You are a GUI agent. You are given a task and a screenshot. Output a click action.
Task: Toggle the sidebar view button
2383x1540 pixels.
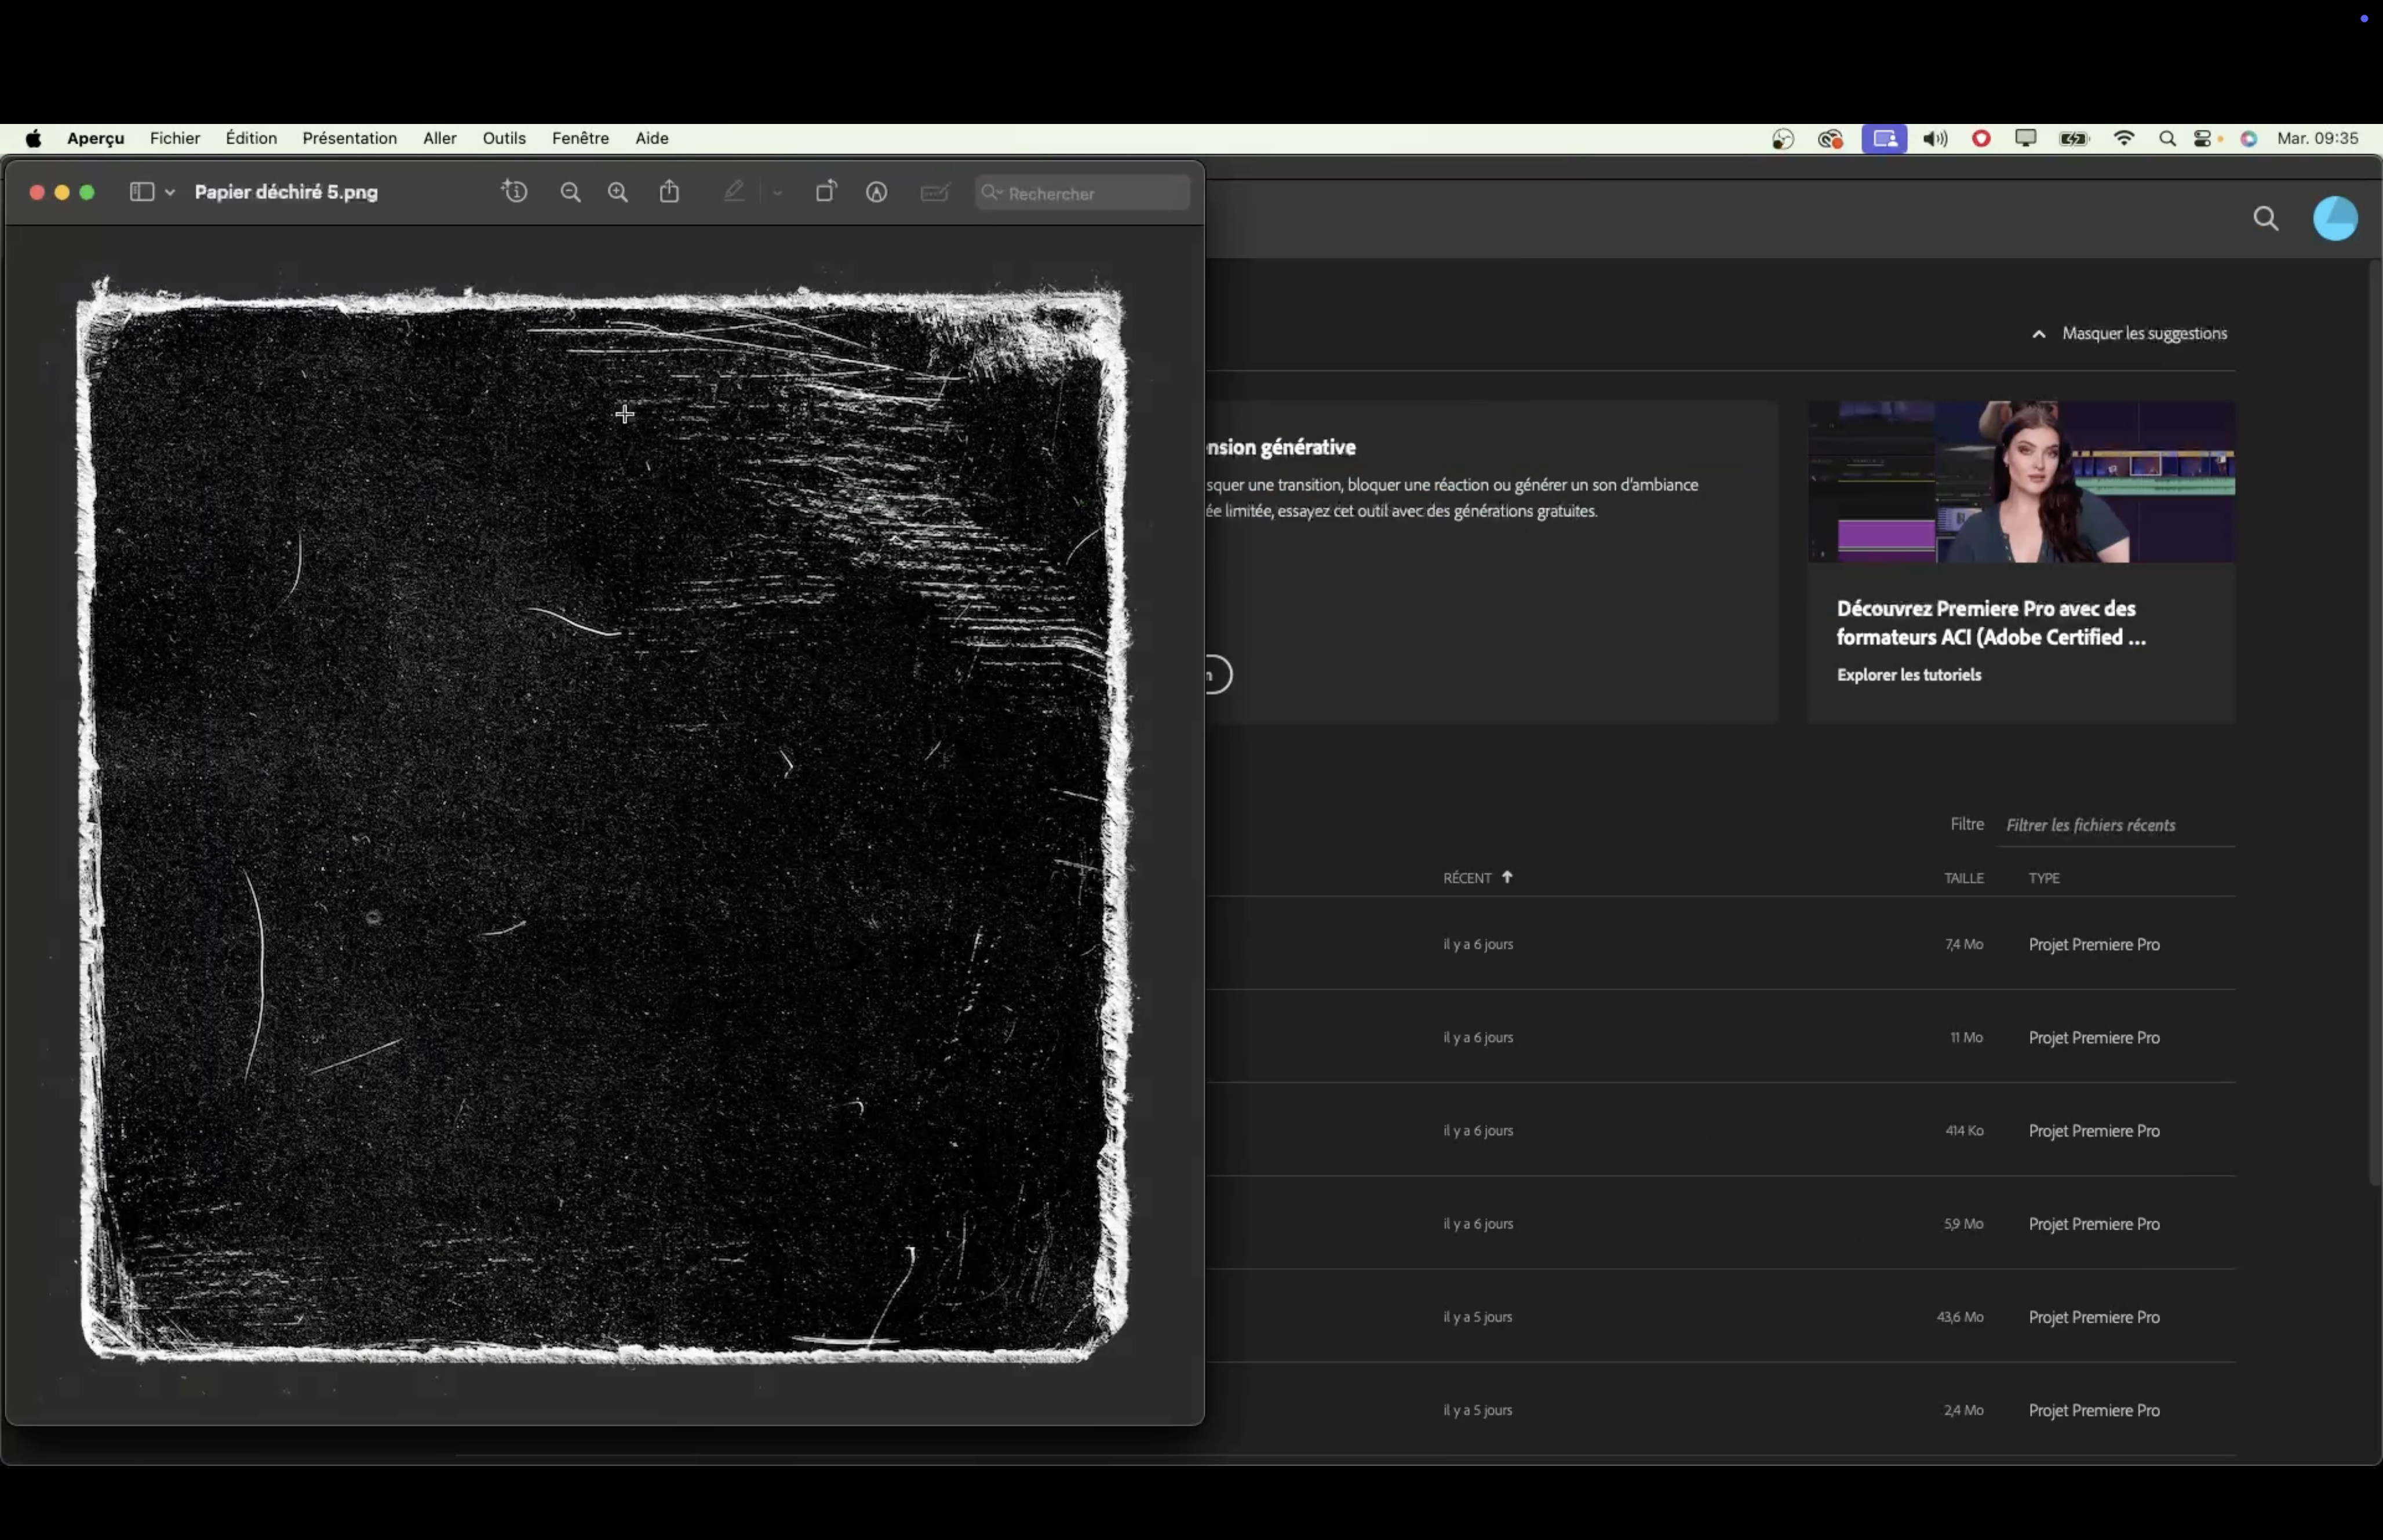142,192
